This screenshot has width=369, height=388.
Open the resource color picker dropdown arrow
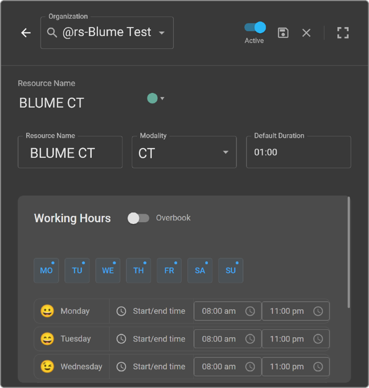162,98
